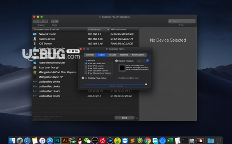Screen dimensions: 232x144
Task: Enable Show 'Manufacturer' column
Action: [x=86, y=73]
